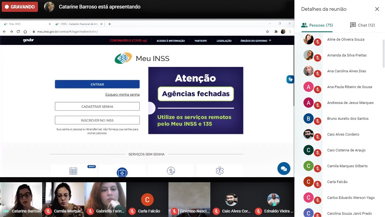Open CORONAVÍRUS (COVID-19) link
Image resolution: width=385 pixels, height=217 pixels.
coord(128,41)
